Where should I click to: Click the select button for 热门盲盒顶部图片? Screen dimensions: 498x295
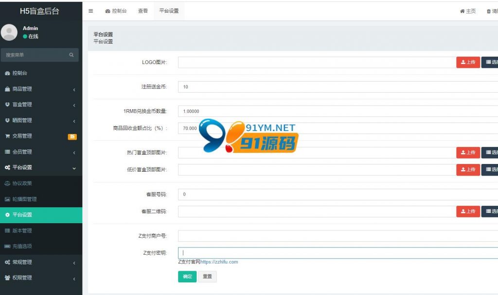[x=490, y=152]
